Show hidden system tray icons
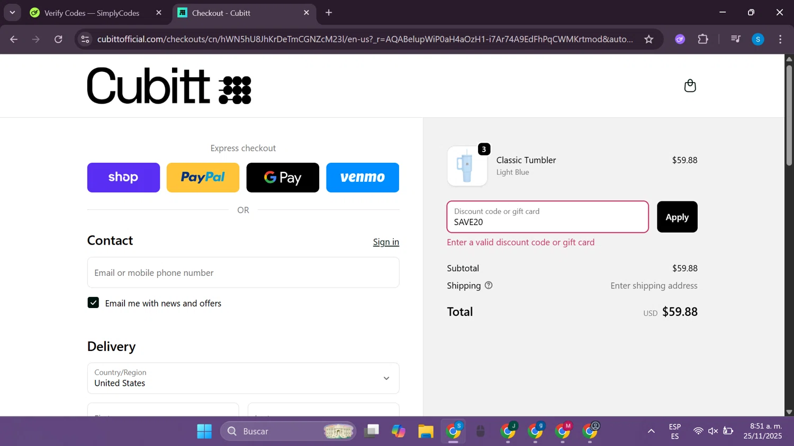794x446 pixels. pos(651,431)
